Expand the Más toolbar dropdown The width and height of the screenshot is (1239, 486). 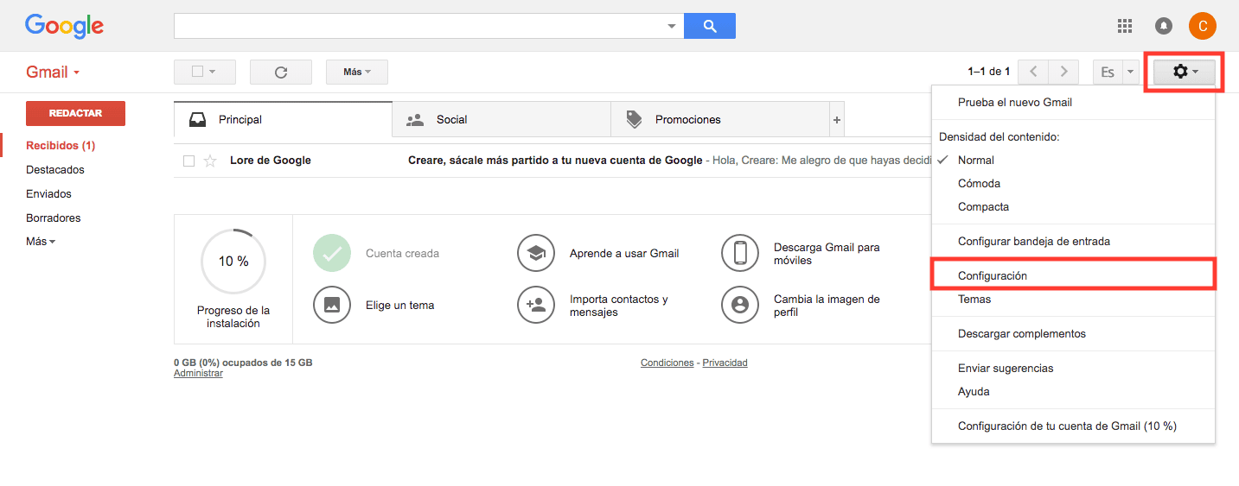tap(356, 73)
